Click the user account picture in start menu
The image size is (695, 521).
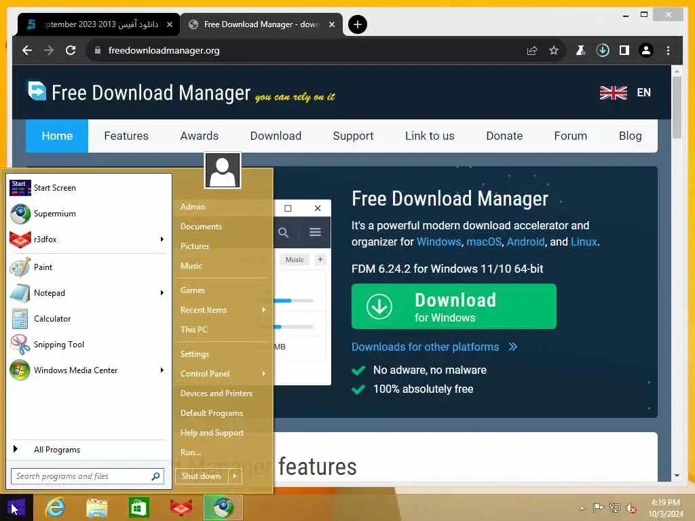[x=223, y=170]
